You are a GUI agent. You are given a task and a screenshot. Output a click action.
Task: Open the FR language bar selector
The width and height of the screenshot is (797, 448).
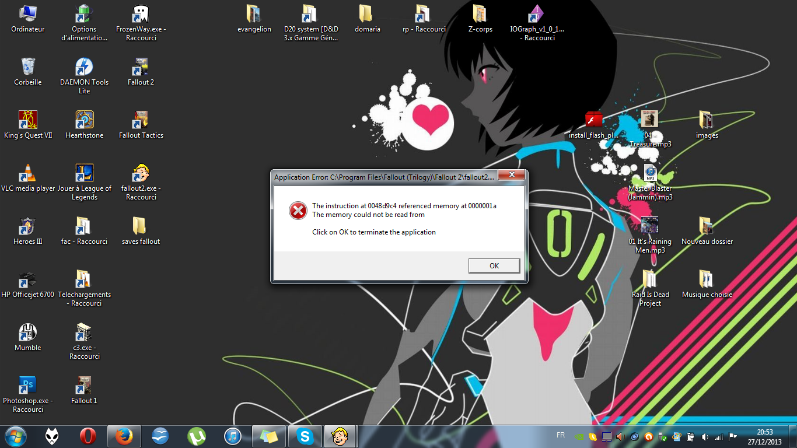point(561,435)
